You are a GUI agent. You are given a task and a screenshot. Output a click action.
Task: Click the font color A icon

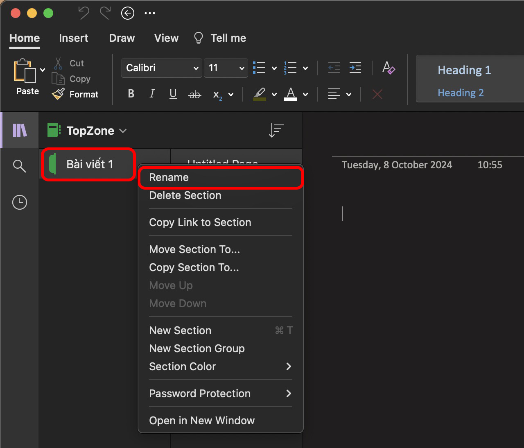pyautogui.click(x=291, y=94)
